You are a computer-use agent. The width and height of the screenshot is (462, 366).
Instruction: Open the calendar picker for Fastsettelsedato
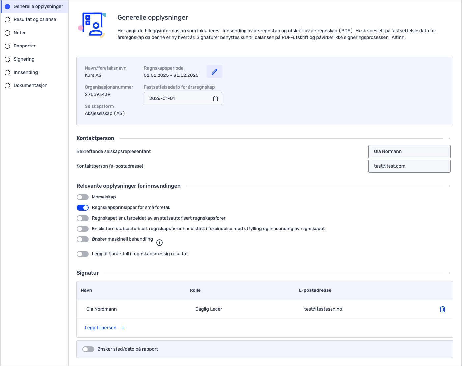(216, 99)
